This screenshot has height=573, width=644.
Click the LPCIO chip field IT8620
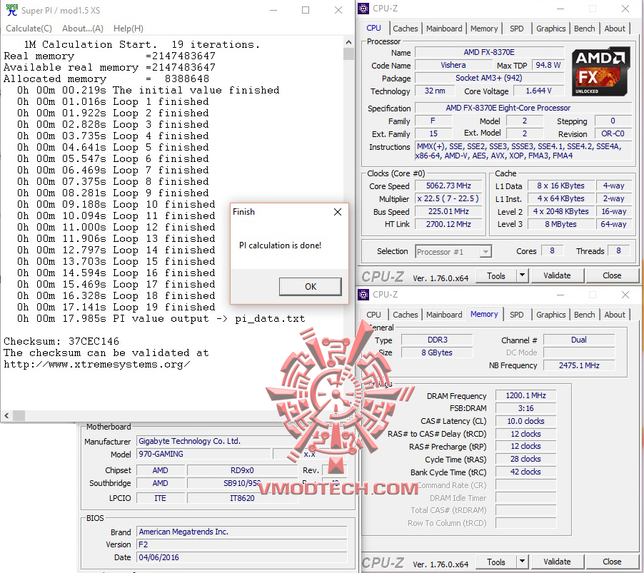pos(242,498)
